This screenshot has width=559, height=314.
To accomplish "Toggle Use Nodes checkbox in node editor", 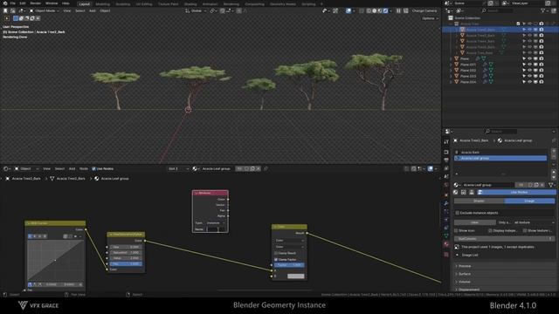I will click(93, 168).
